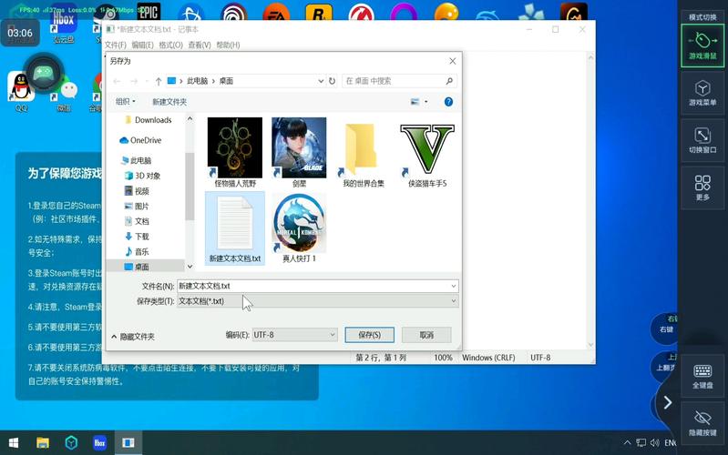Click the help question mark icon in dialog
This screenshot has width=728, height=455.
click(448, 102)
